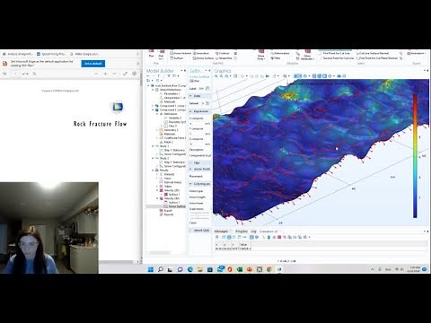Click the Edge PDF vertical scrollbar
The image size is (431, 323).
(x=141, y=79)
